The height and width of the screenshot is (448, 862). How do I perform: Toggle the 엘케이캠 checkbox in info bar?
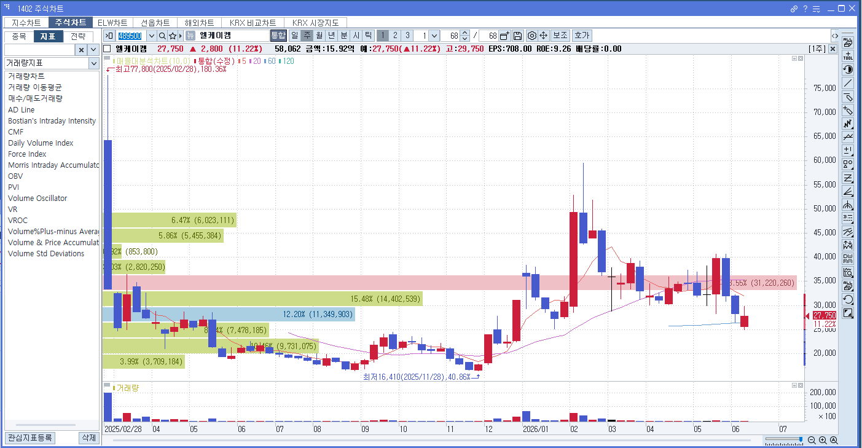click(x=108, y=49)
